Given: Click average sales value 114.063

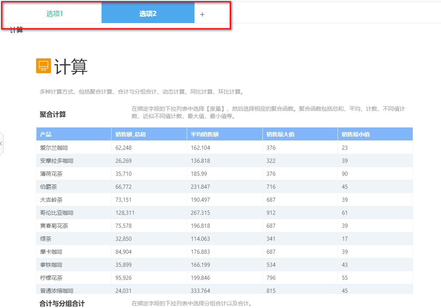Looking at the screenshot, I should click(x=200, y=239).
